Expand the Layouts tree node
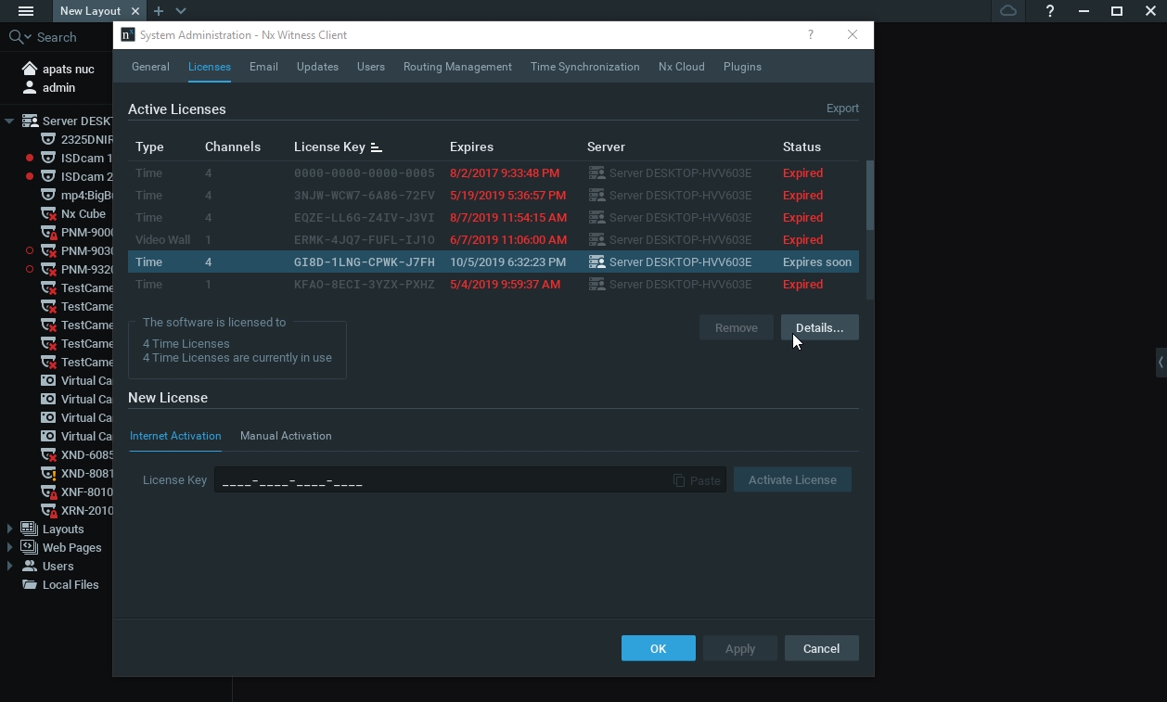Viewport: 1167px width, 702px height. [x=9, y=529]
